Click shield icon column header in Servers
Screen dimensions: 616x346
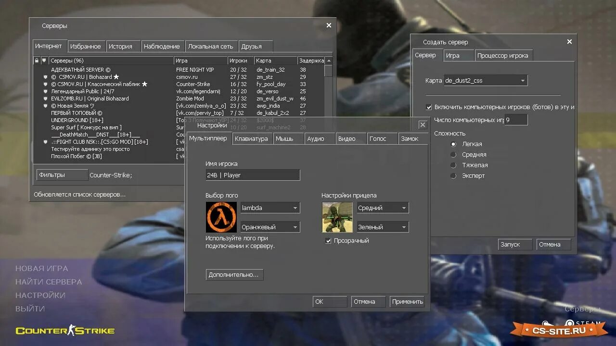point(44,61)
